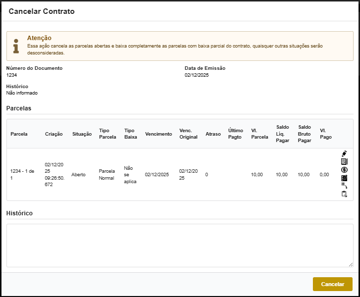Click the list with curved arrow icon
This screenshot has width=360, height=297.
click(x=344, y=186)
